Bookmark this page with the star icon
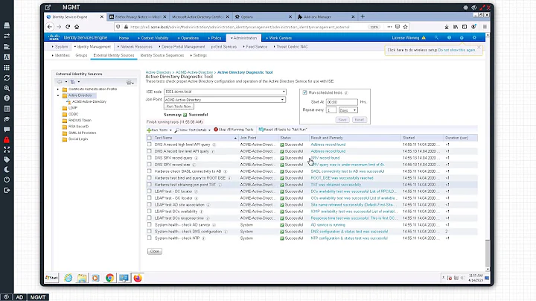This screenshot has width=536, height=301. 406,27
